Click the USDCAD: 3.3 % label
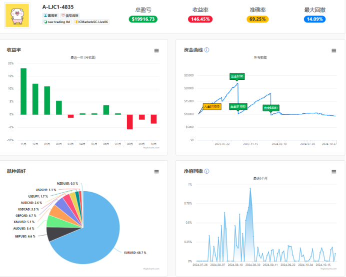346x277 pixels. point(28,209)
